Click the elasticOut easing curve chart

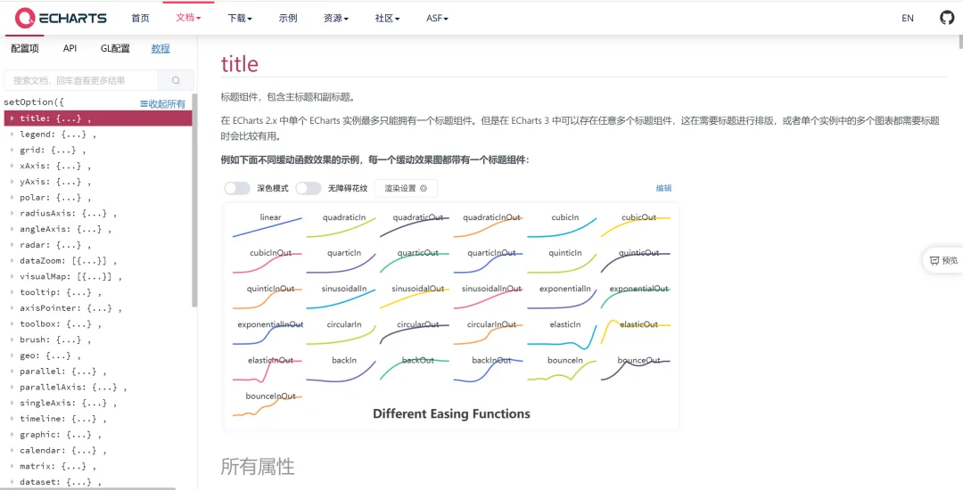[637, 334]
